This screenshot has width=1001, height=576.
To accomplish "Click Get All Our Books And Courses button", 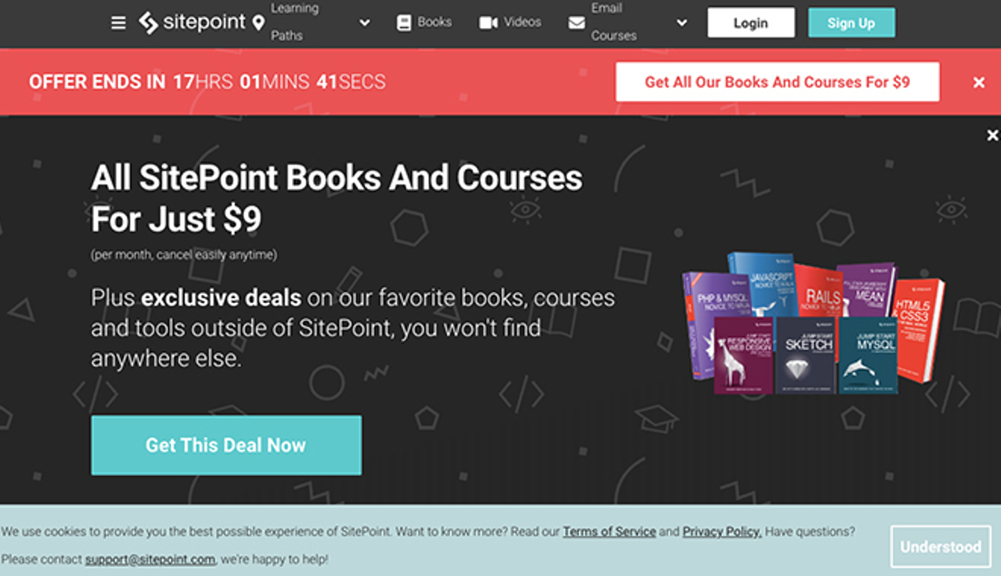I will pyautogui.click(x=777, y=82).
